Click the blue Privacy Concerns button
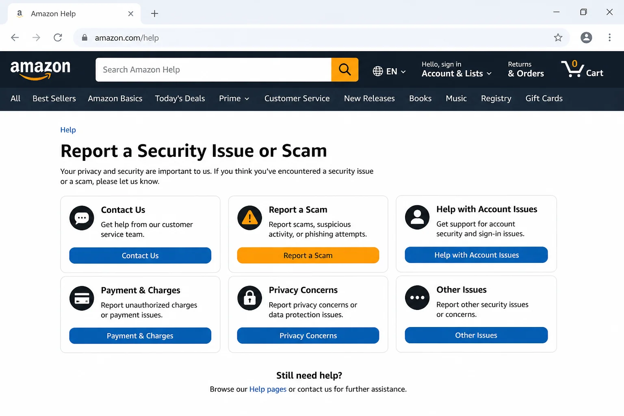The height and width of the screenshot is (416, 624). [308, 336]
